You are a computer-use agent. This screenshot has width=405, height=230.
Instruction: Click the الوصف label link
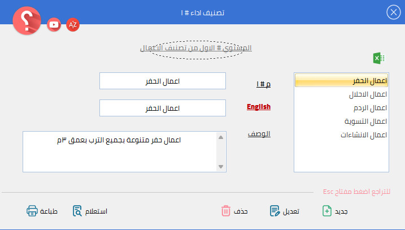[x=260, y=134]
